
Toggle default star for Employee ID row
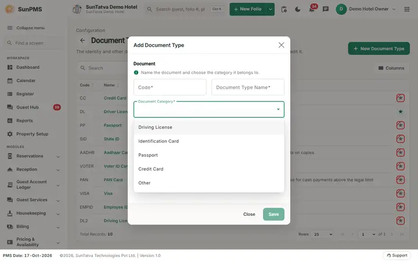point(401,207)
